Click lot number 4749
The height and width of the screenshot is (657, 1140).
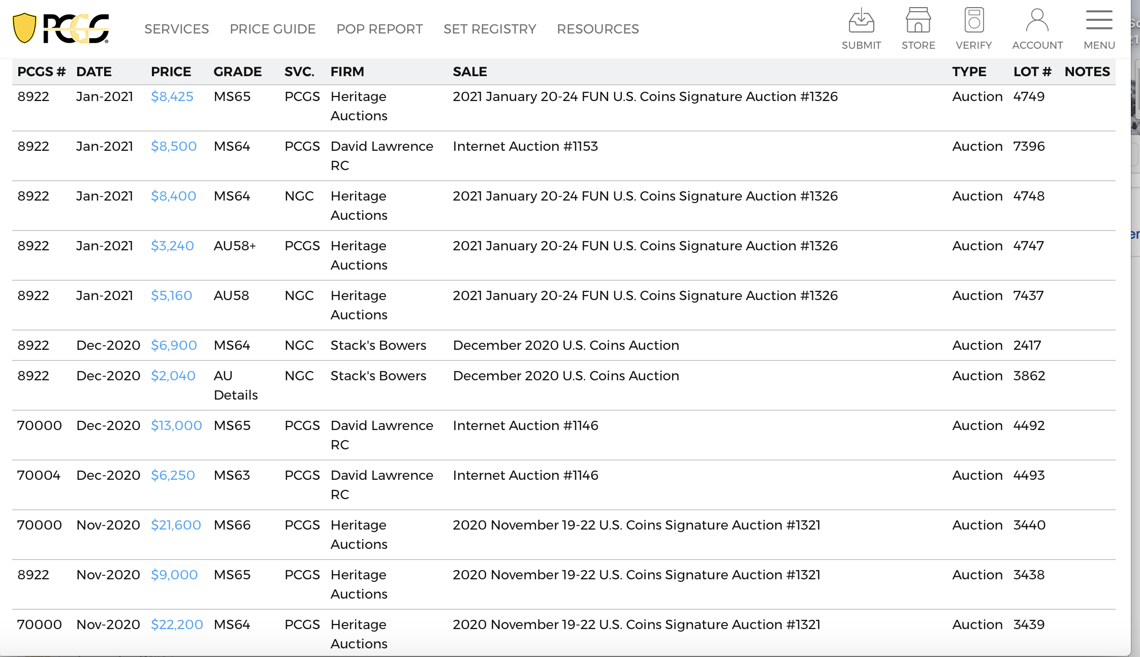1029,96
